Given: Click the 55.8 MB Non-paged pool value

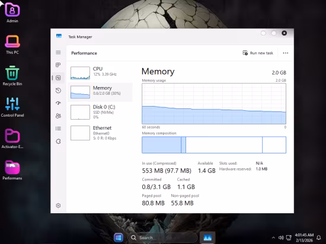Looking at the screenshot, I should click(x=182, y=203).
